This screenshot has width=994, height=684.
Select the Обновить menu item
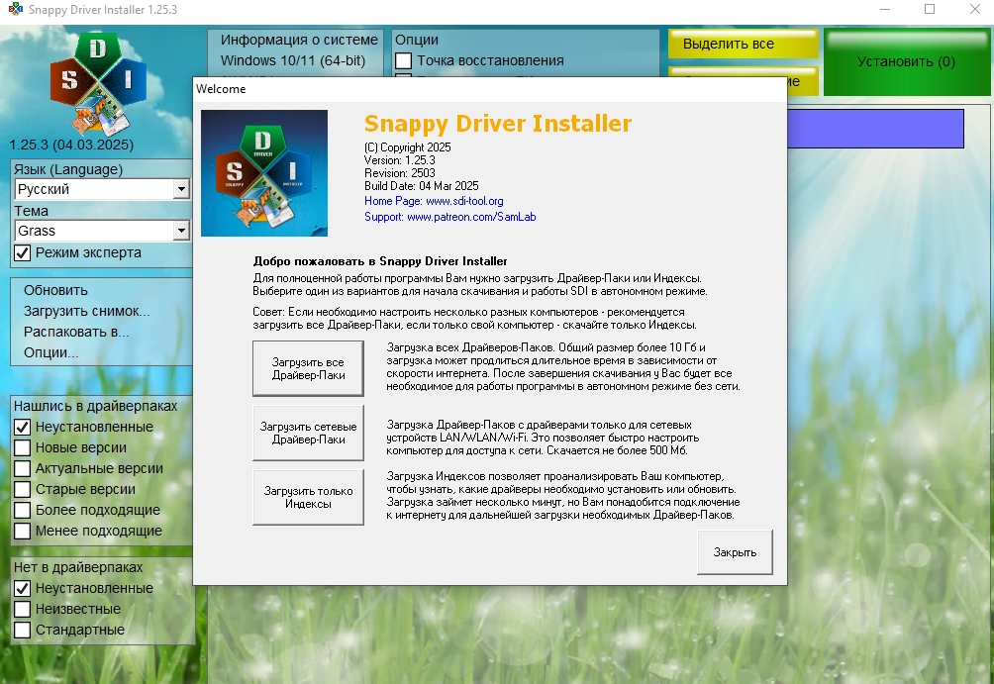tap(55, 290)
